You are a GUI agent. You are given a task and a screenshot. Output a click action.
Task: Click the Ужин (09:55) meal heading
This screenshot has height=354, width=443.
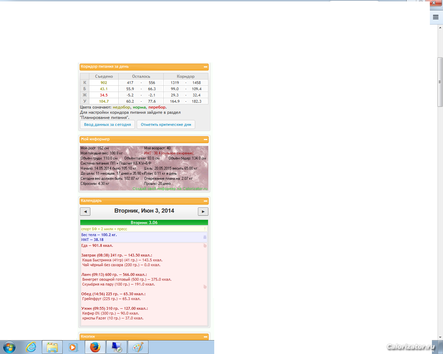pos(115,308)
